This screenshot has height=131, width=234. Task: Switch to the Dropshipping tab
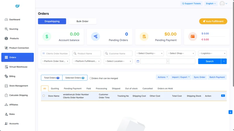(52, 21)
